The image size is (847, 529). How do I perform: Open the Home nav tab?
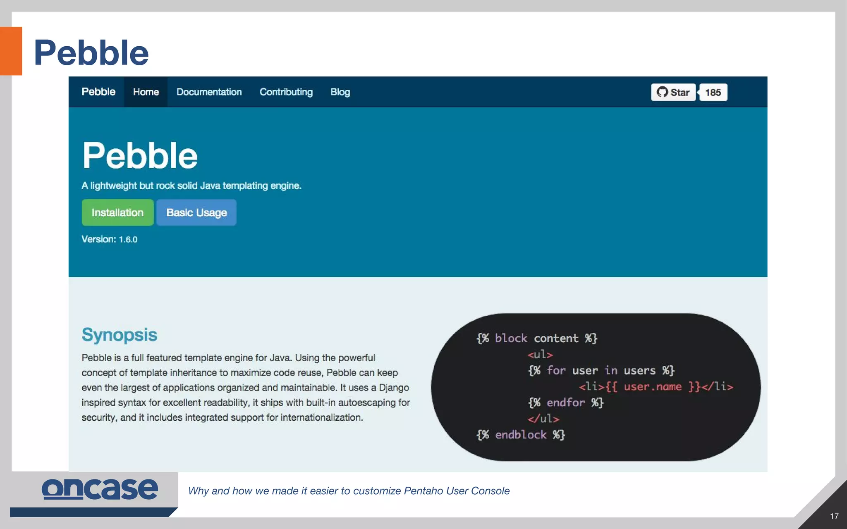coord(146,92)
